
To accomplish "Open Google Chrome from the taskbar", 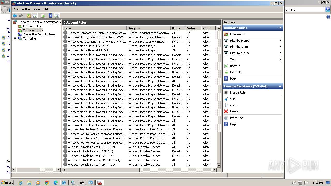I will click(x=47, y=183).
